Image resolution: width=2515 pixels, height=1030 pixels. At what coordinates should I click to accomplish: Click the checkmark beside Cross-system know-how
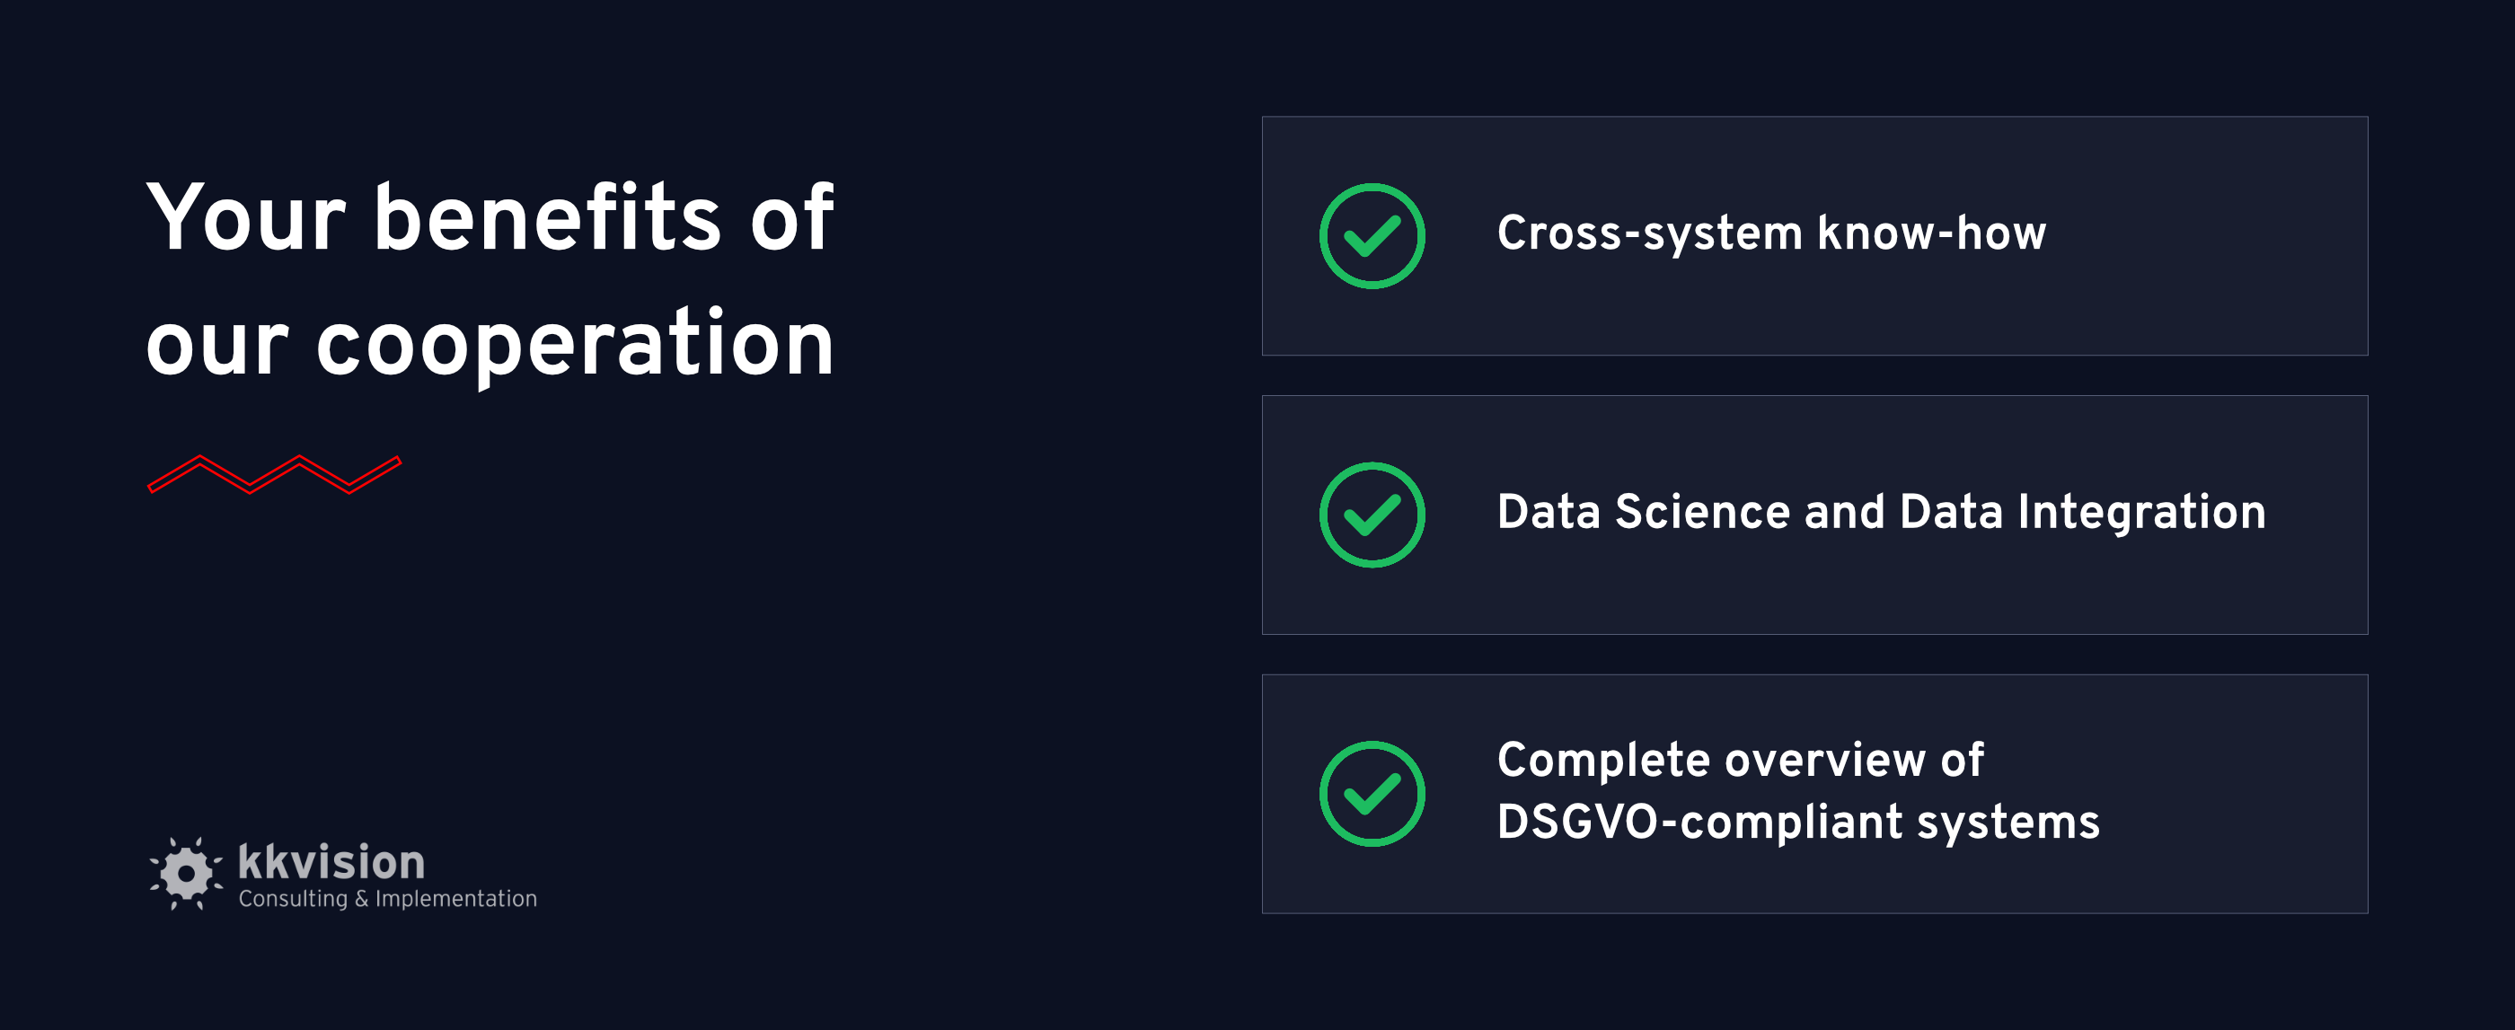[x=1372, y=235]
